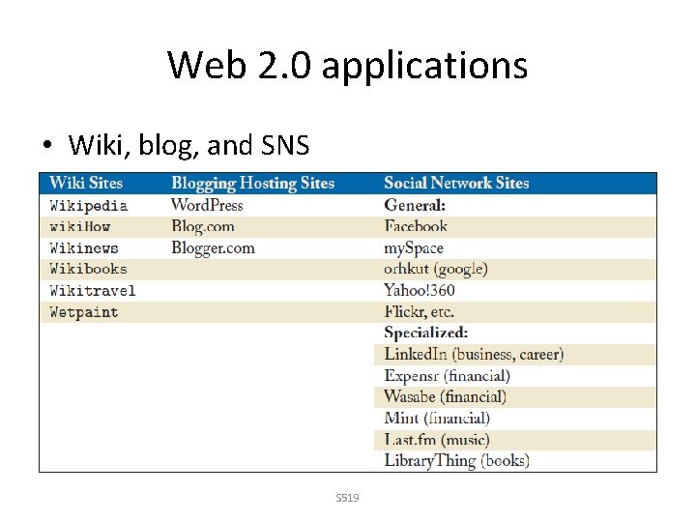Viewport: 696px width, 522px height.
Task: Click the 'orhkut (google)' entry
Action: pos(436,270)
